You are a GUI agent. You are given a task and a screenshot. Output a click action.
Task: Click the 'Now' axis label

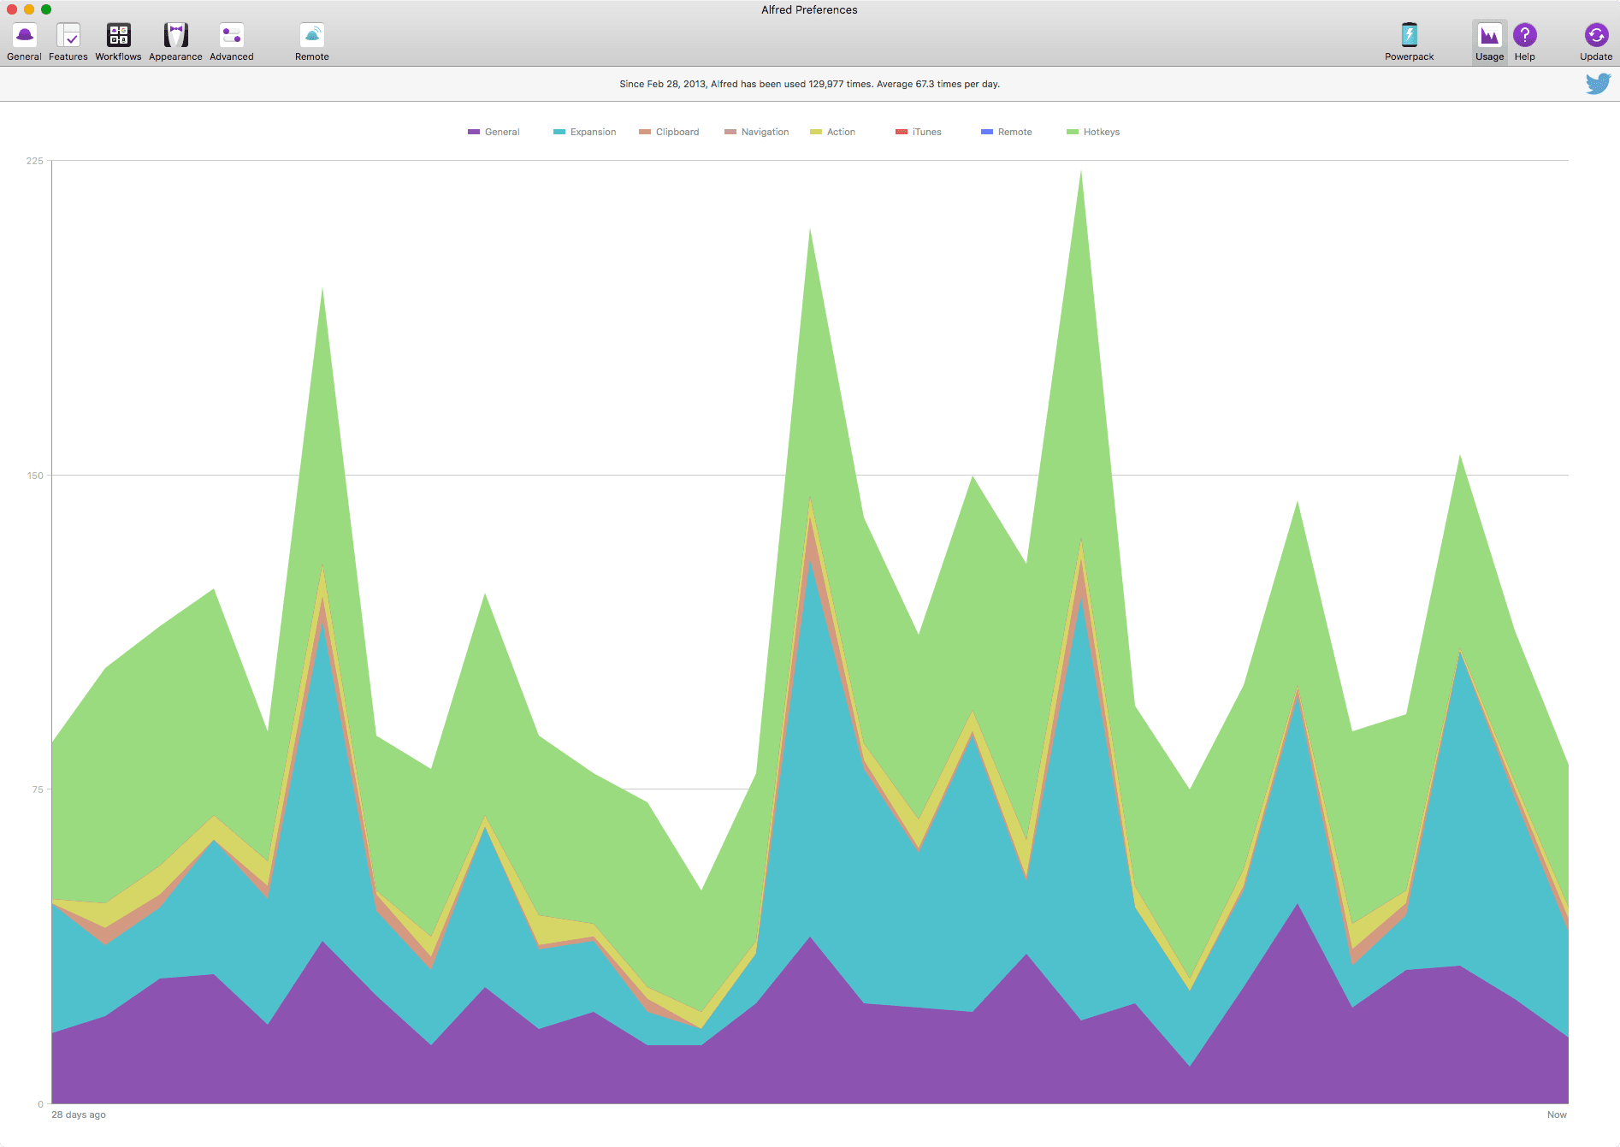[1557, 1114]
